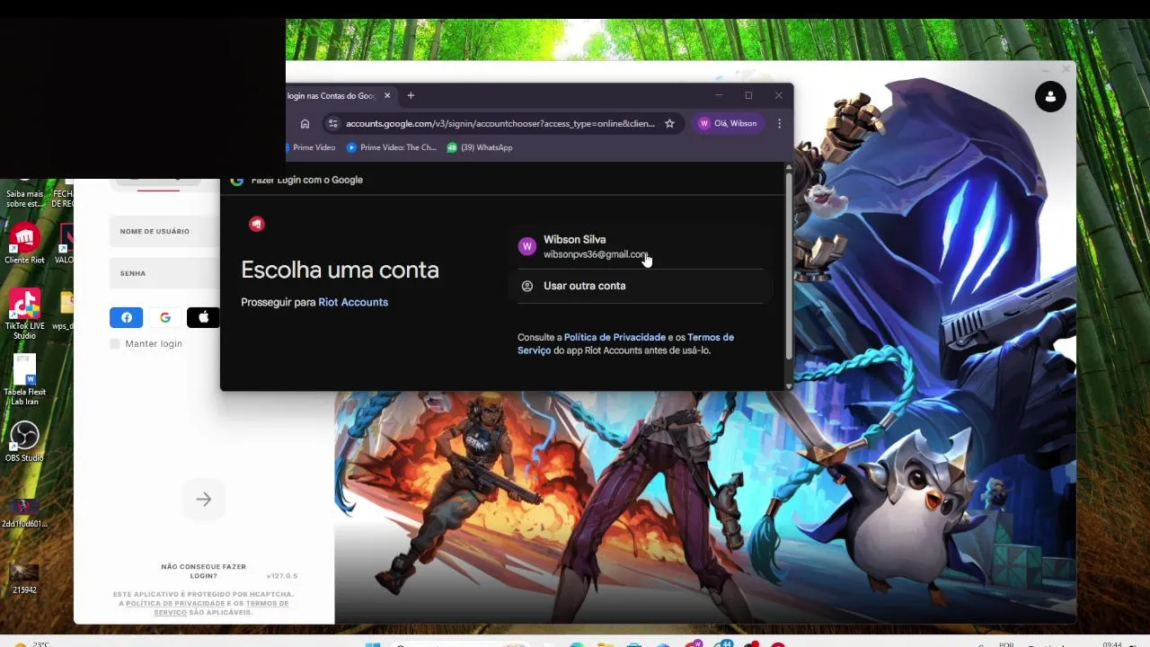
Task: Open the Prime Video: The Ch... bookmark
Action: click(x=392, y=147)
